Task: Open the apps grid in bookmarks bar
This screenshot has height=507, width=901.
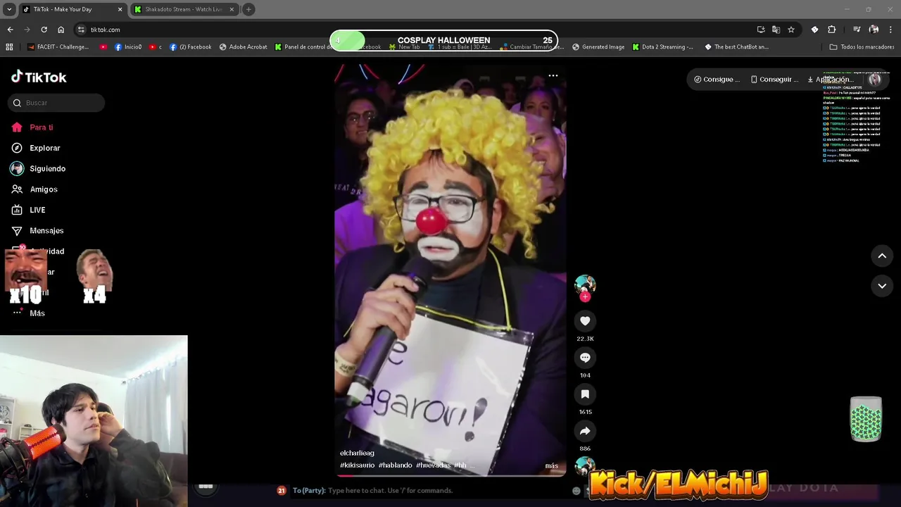Action: (9, 47)
